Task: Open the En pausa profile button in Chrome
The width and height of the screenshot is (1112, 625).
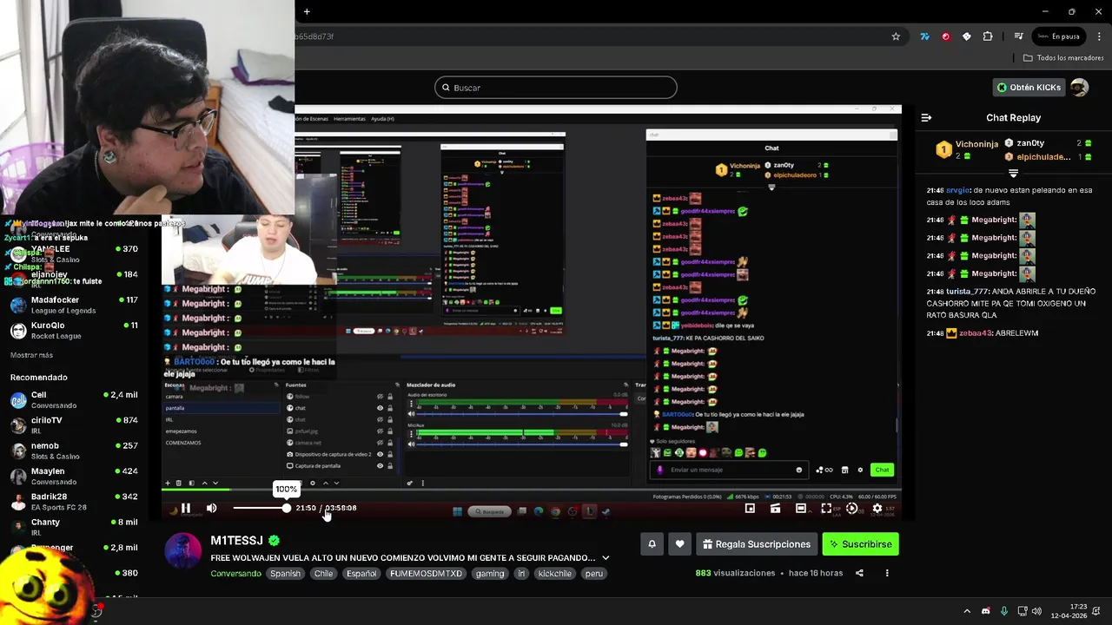Action: point(1059,36)
